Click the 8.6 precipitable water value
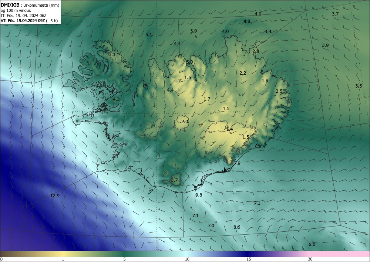The height and width of the screenshot is (262, 370). click(x=237, y=227)
